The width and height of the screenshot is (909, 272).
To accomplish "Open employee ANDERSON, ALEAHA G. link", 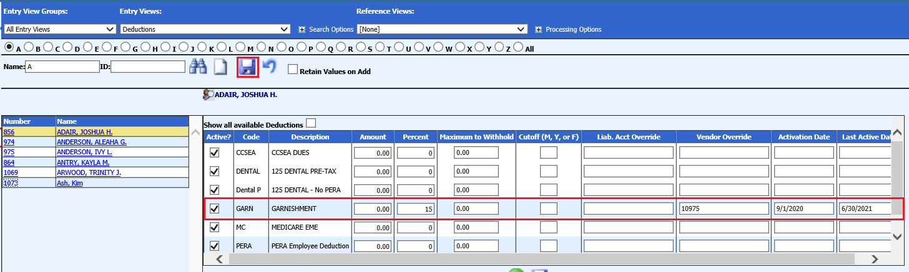I will pyautogui.click(x=92, y=142).
